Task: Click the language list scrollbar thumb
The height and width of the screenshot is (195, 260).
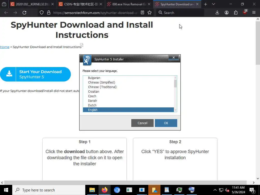Action: coord(175,83)
